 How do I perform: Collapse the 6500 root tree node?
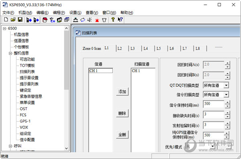pos(4,29)
